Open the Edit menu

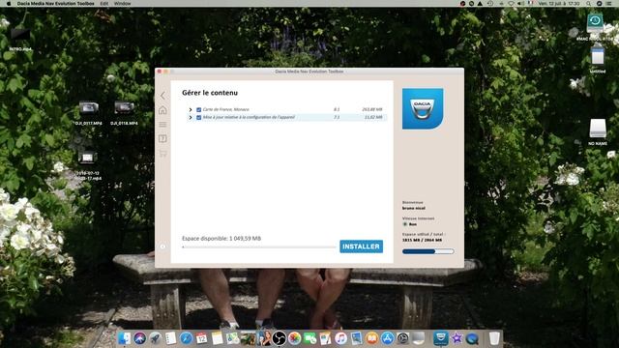pyautogui.click(x=104, y=3)
